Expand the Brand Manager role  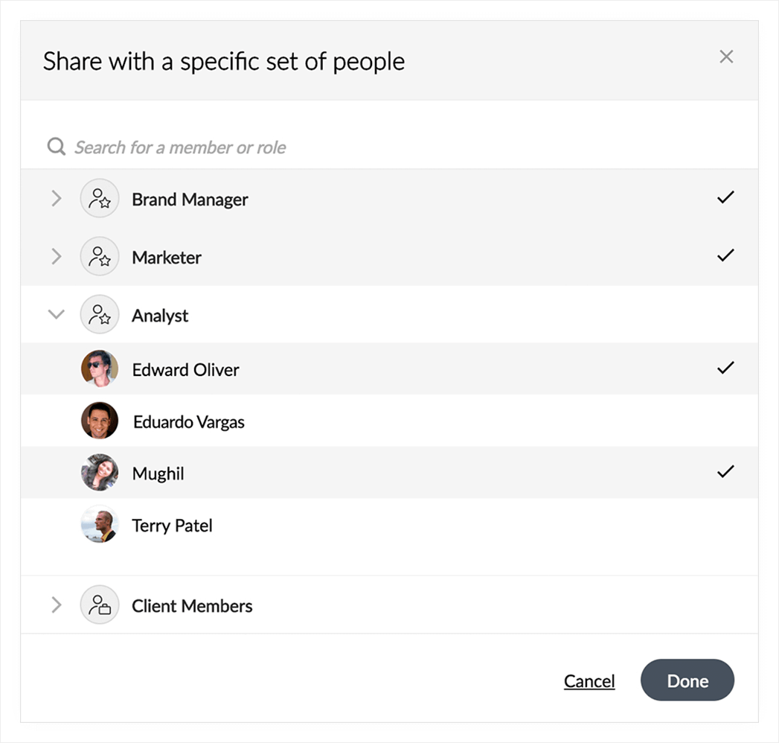(56, 198)
